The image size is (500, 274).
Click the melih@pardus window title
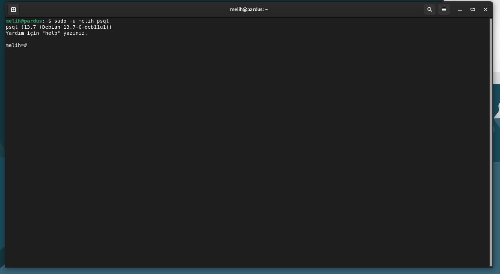(249, 9)
